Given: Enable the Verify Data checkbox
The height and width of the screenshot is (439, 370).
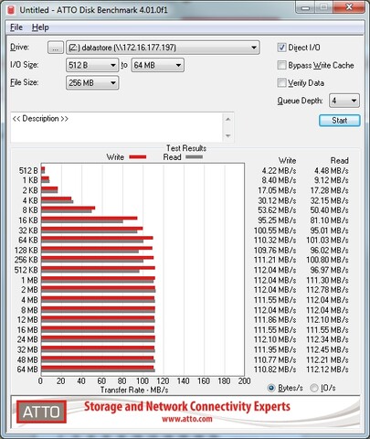Looking at the screenshot, I should 281,82.
